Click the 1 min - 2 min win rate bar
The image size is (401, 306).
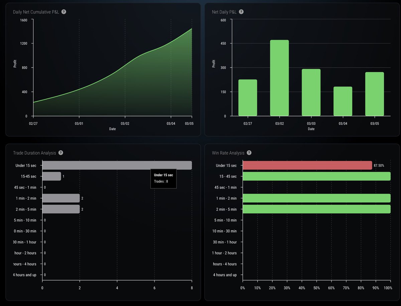pos(316,198)
